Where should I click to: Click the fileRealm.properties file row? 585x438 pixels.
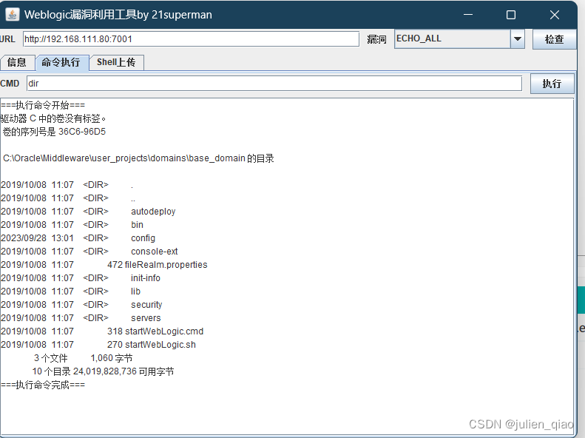pos(104,265)
